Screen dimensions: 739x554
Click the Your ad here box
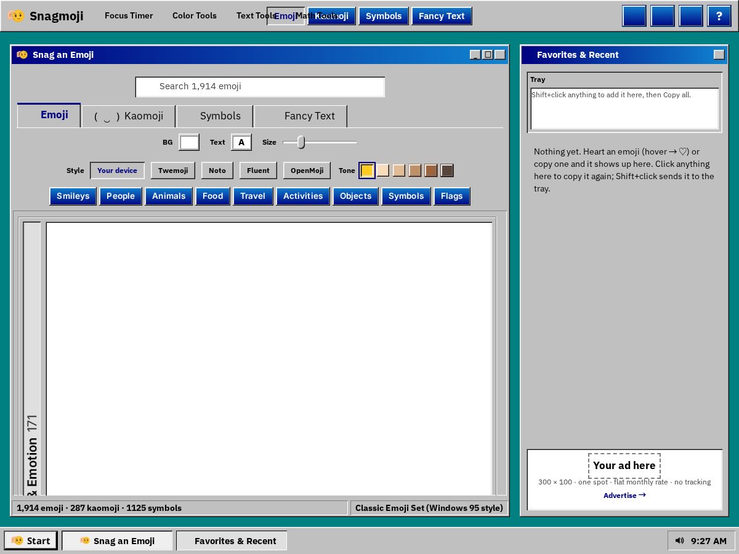pos(624,466)
